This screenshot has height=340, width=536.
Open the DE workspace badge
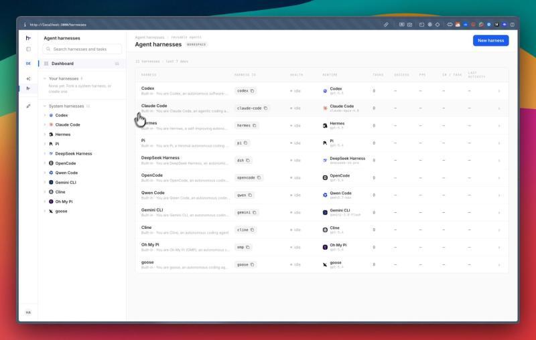28,64
